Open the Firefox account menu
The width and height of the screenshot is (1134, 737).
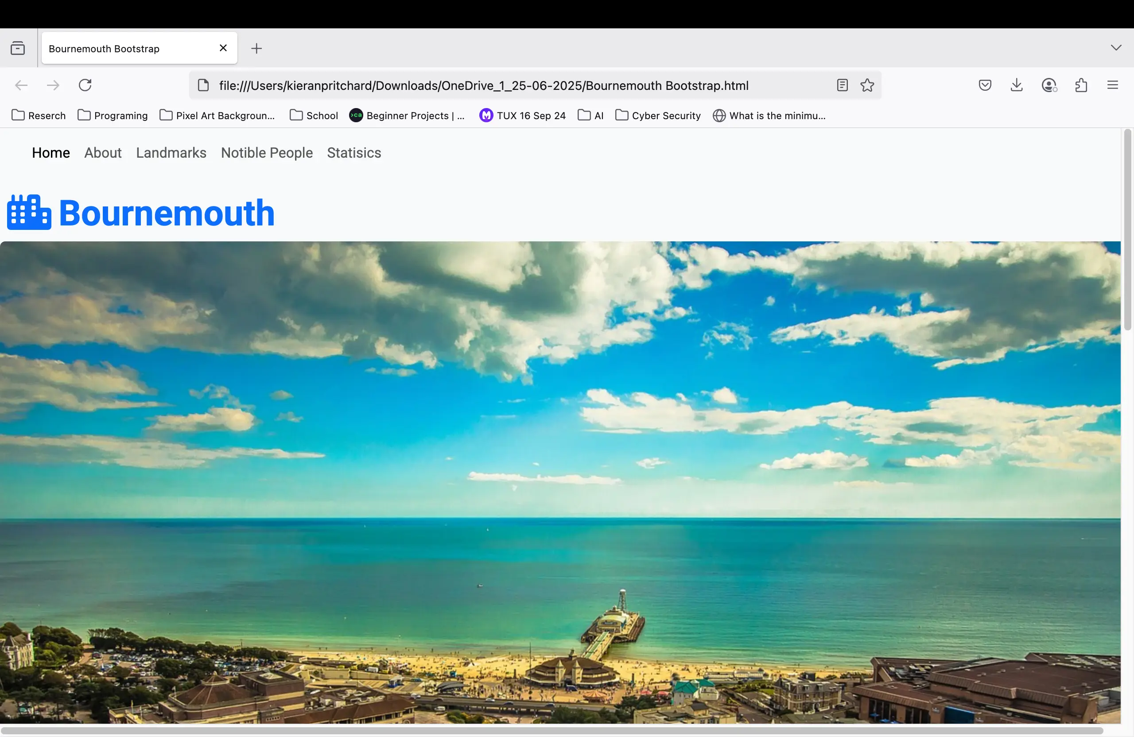pos(1049,85)
